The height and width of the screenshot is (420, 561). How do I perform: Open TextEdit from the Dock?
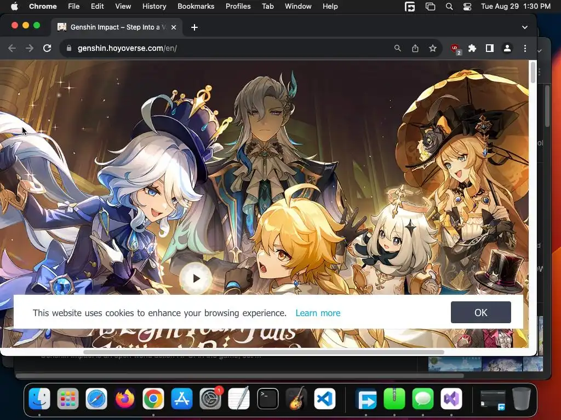tap(239, 399)
